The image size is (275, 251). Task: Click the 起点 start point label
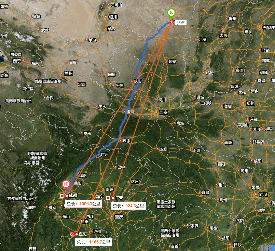[x=180, y=23]
